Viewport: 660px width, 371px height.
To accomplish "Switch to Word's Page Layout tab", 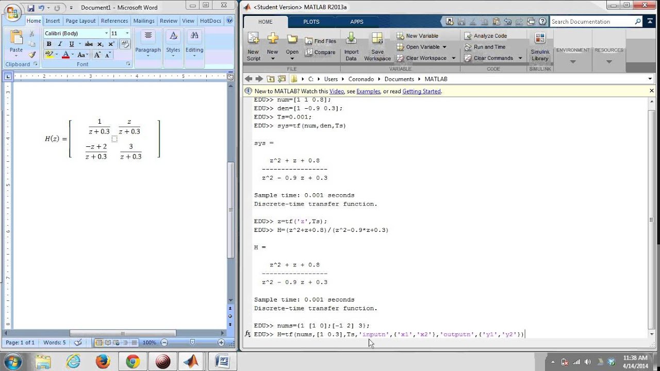I will [80, 21].
